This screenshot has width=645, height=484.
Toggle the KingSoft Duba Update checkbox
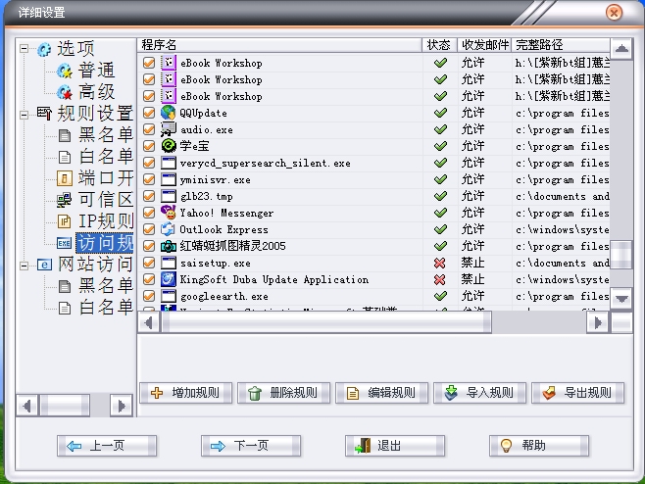coord(149,279)
